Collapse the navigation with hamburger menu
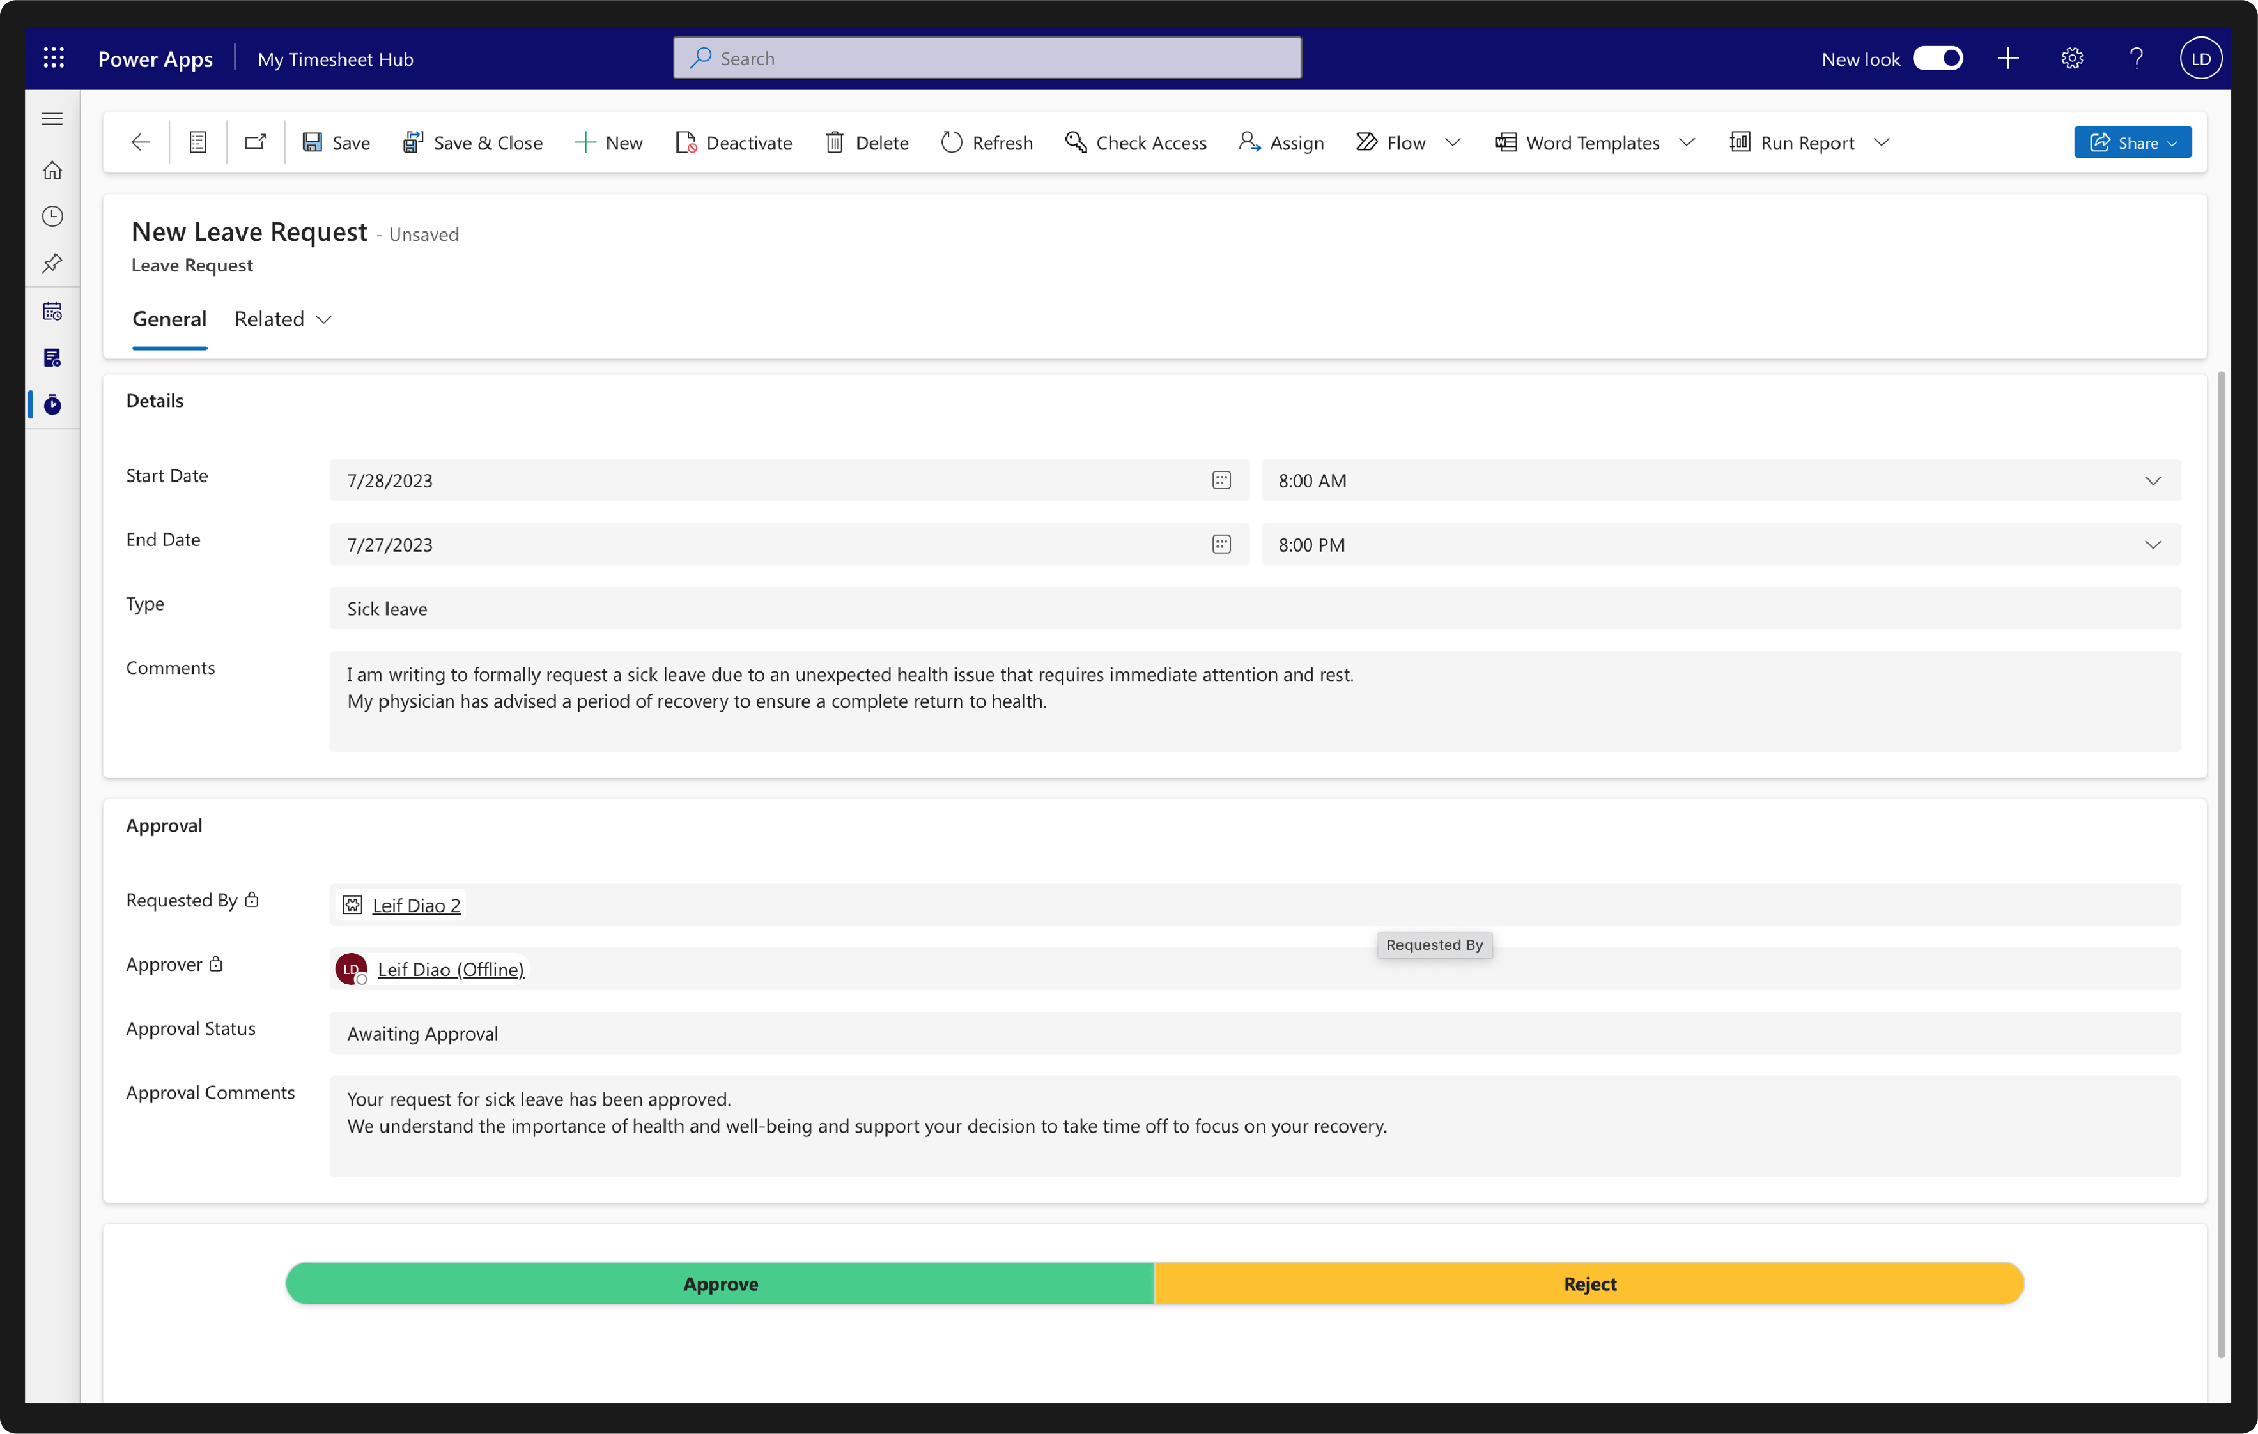 point(52,119)
